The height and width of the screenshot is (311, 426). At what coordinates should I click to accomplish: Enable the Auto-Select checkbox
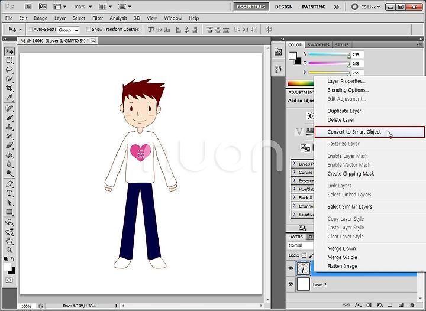pyautogui.click(x=30, y=29)
